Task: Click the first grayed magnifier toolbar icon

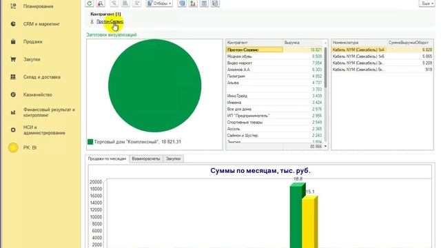Action: [114, 3]
